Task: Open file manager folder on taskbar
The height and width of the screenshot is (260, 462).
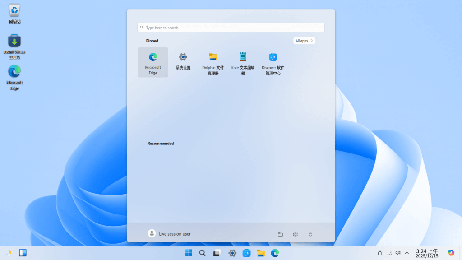Action: click(x=260, y=253)
